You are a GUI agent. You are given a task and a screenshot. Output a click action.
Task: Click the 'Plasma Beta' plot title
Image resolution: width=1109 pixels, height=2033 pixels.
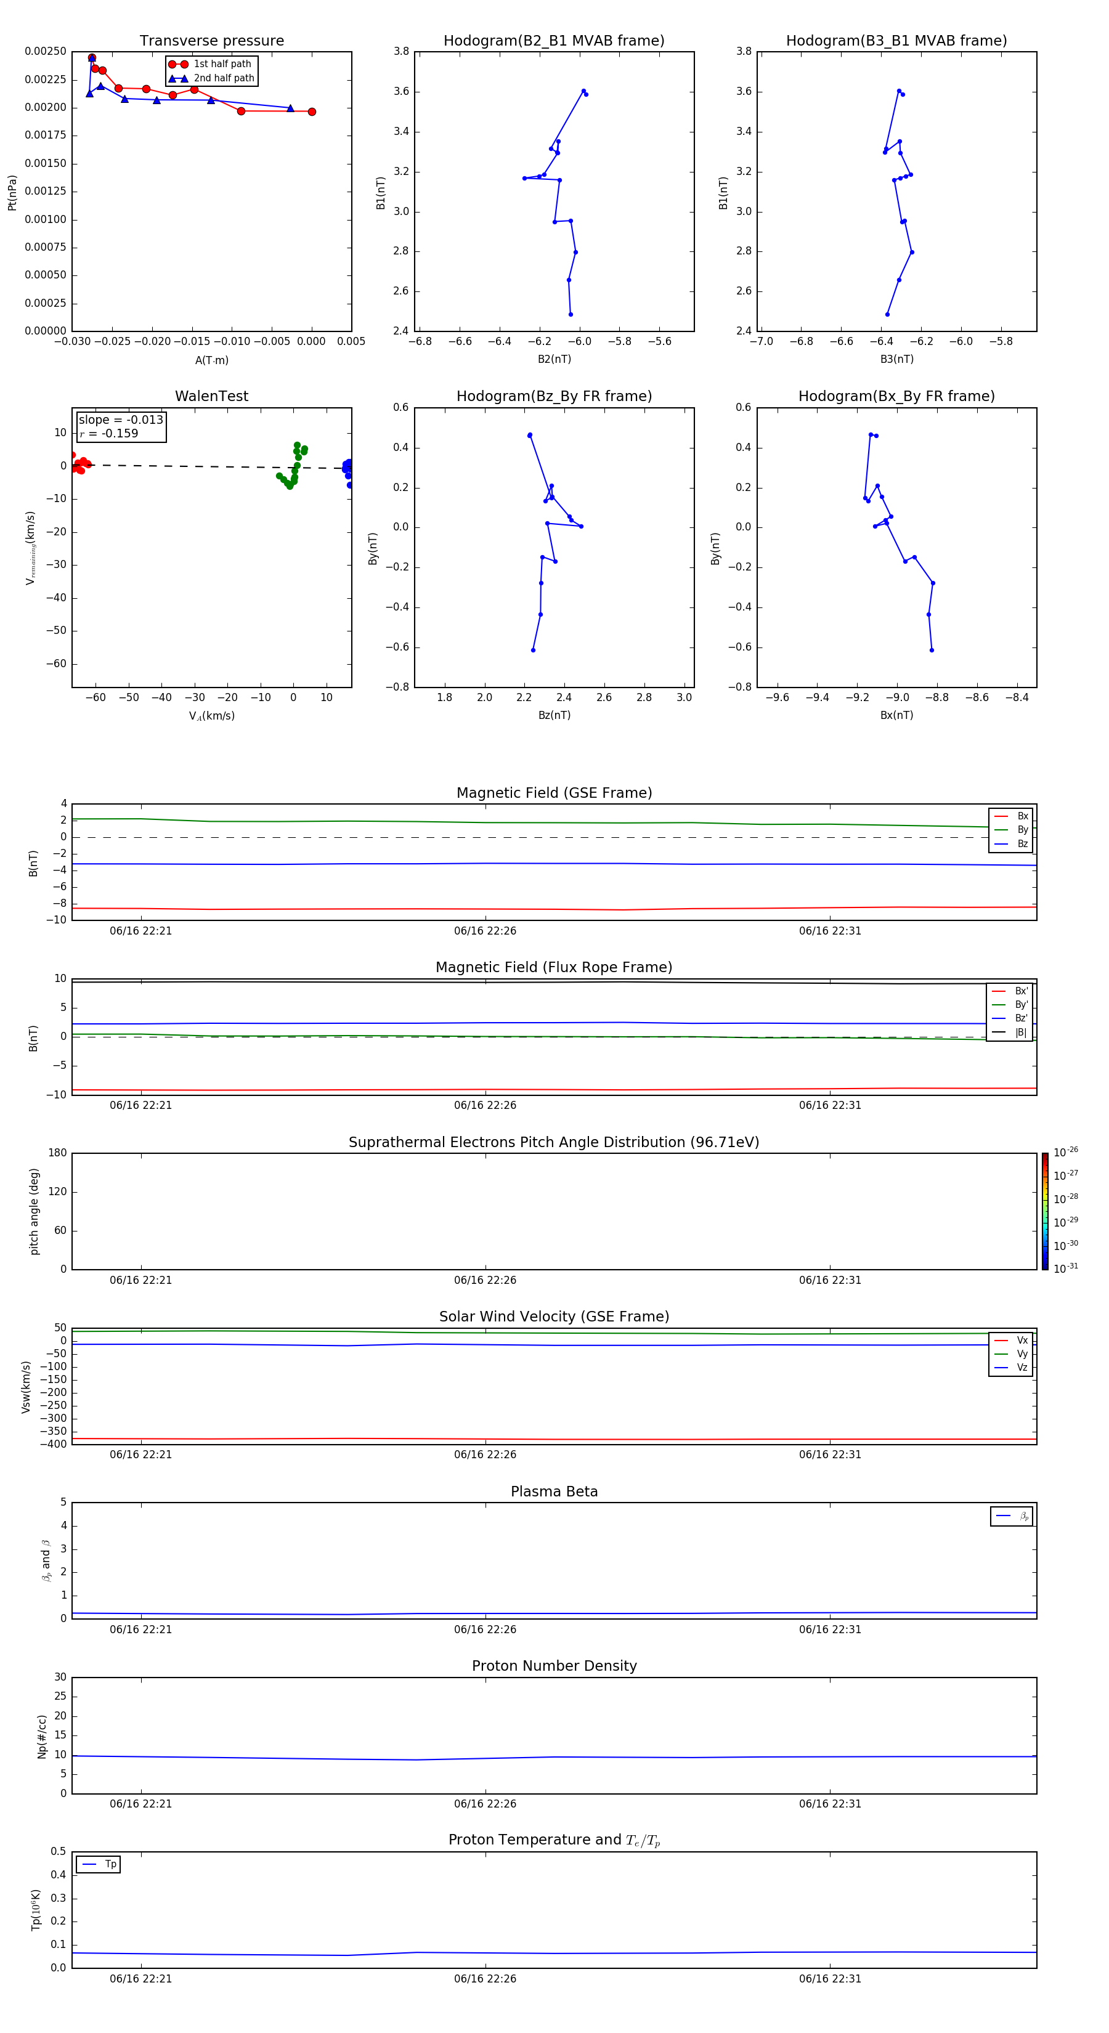click(x=554, y=1492)
